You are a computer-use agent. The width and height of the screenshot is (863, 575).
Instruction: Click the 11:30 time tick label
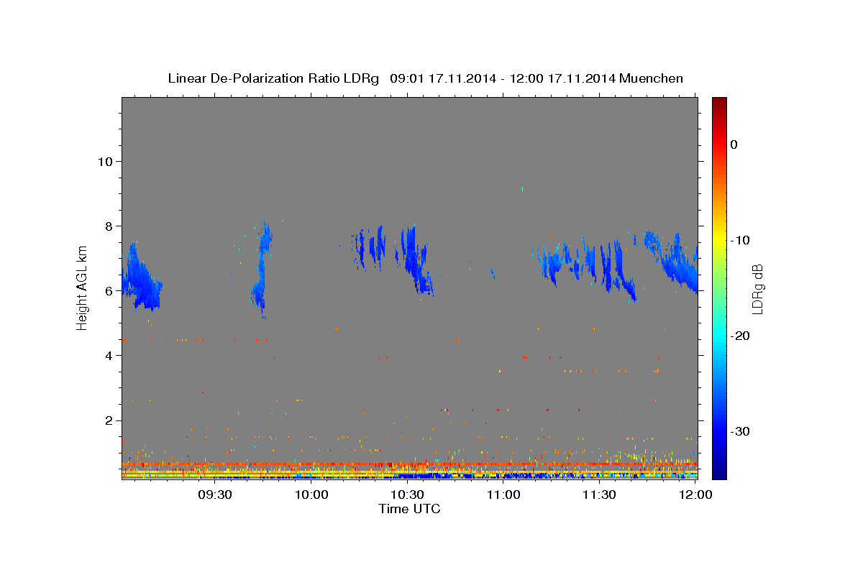click(599, 495)
